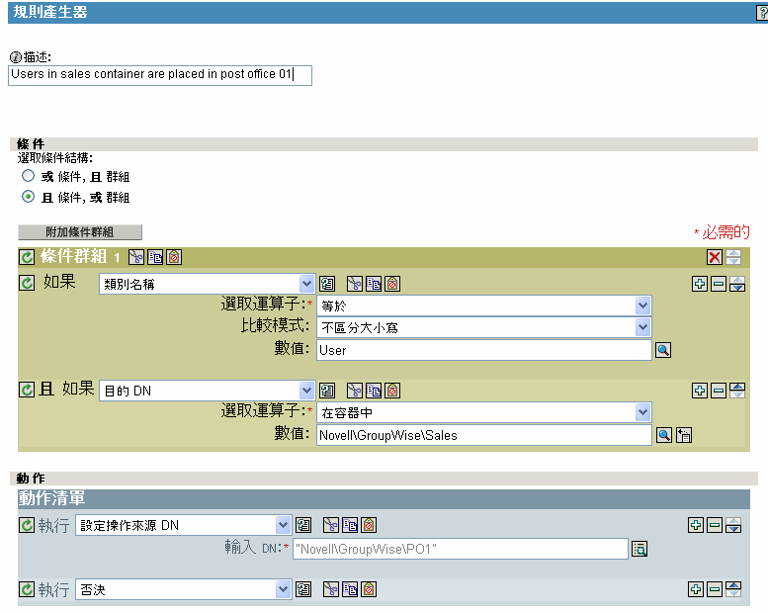Add action via plus in 設定操作來源 DN row

pos(696,525)
